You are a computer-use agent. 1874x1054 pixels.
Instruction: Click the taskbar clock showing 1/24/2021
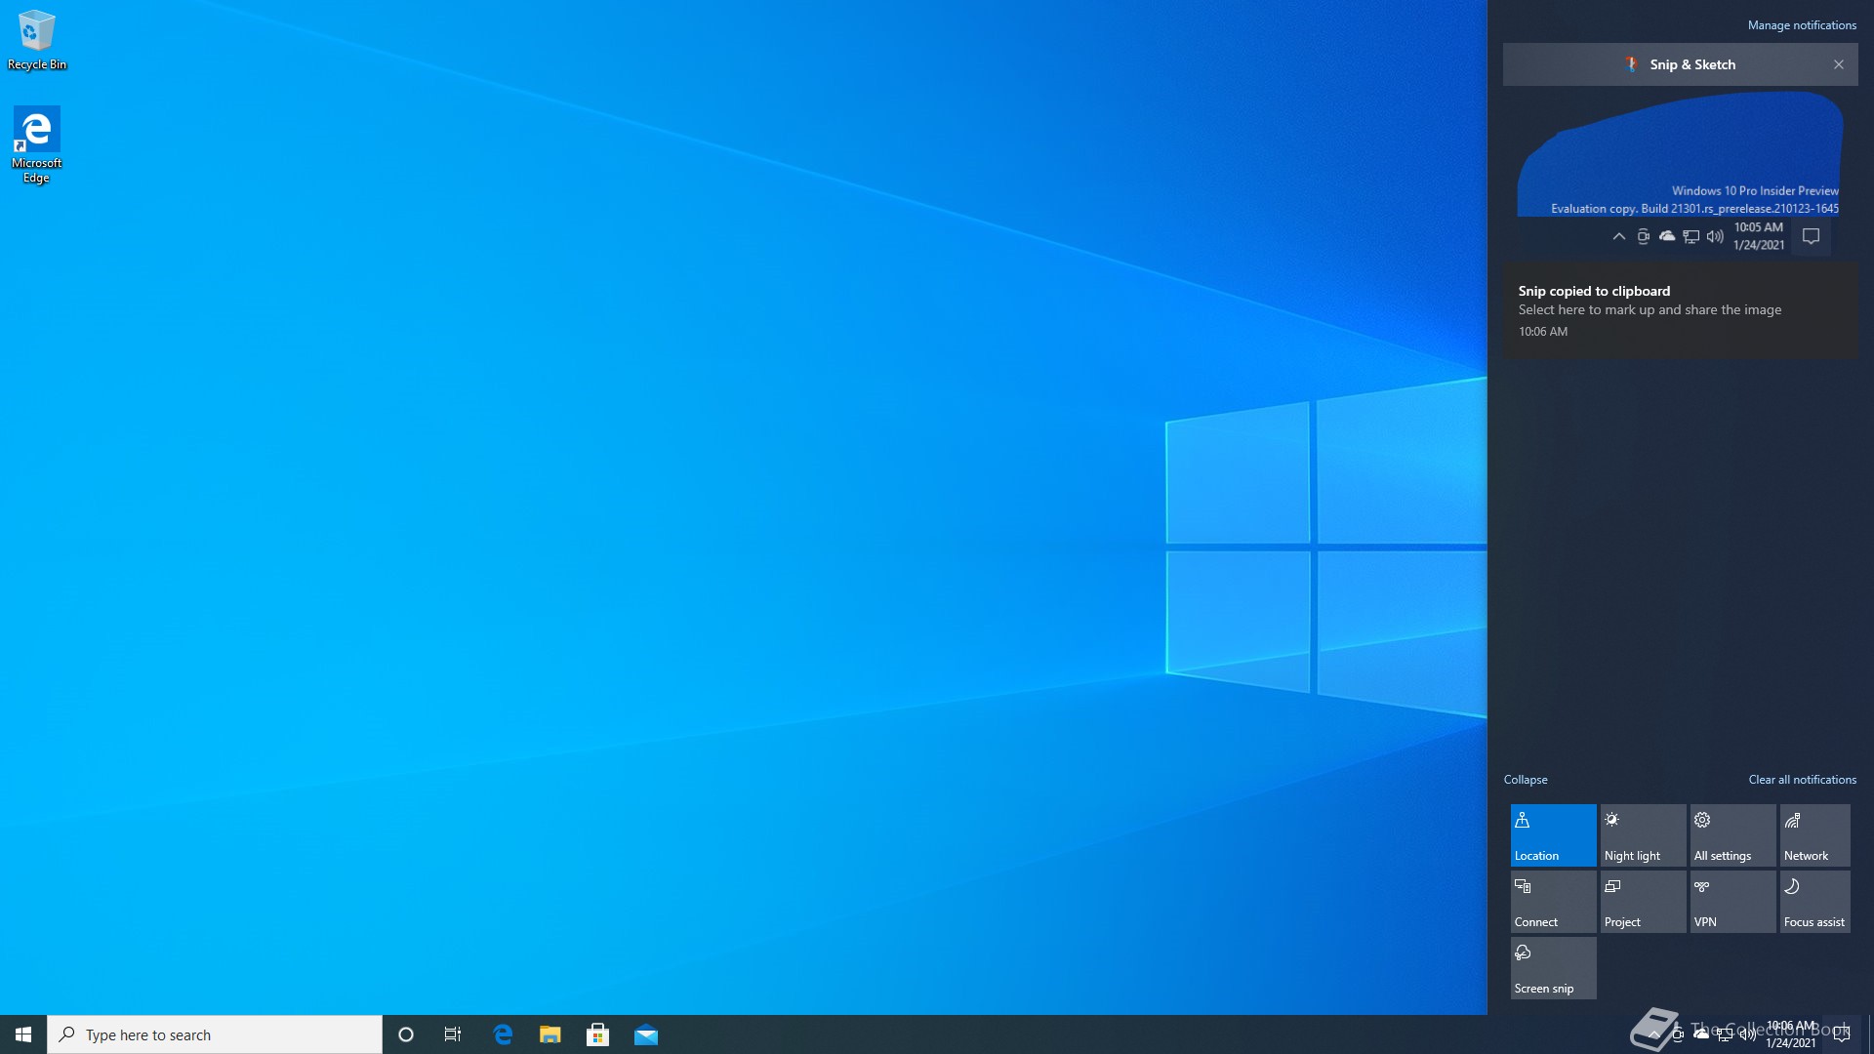pyautogui.click(x=1791, y=1034)
